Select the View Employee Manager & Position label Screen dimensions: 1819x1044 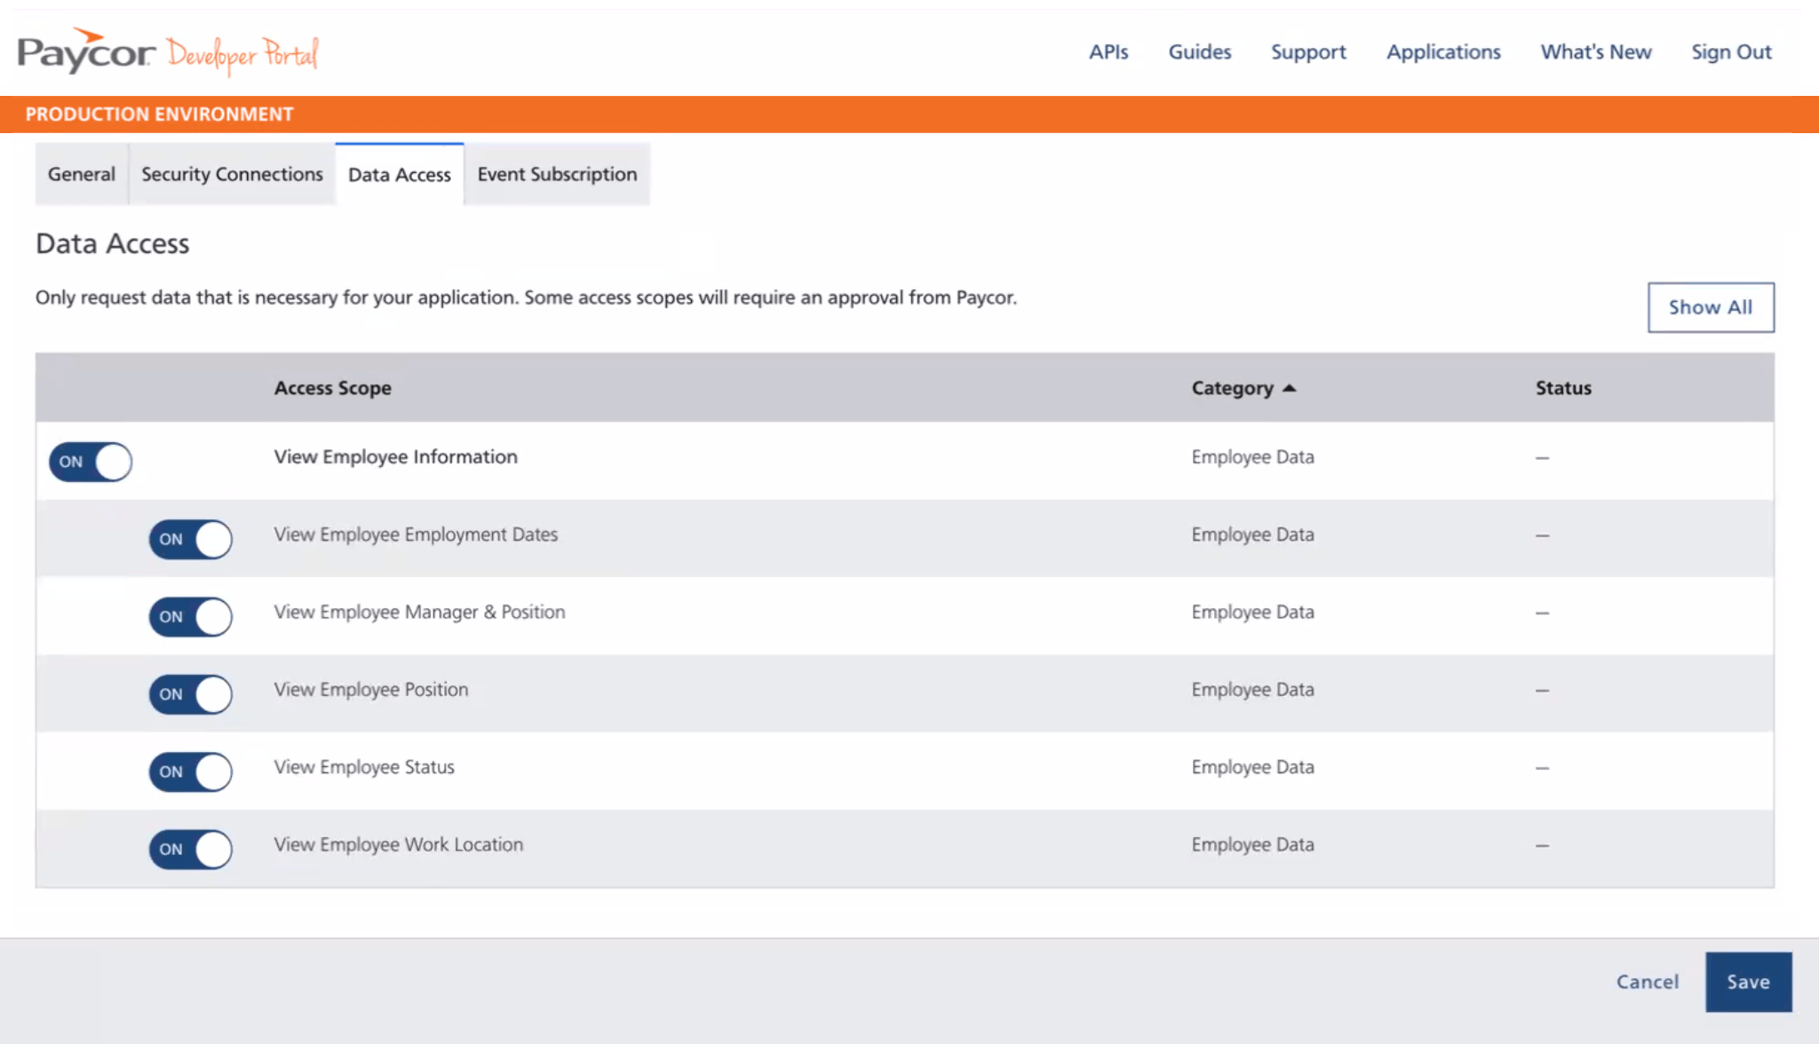(x=419, y=612)
